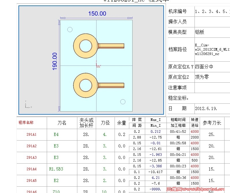Click the Max_Z column header
This screenshot has height=193, width=230.
pos(156,120)
